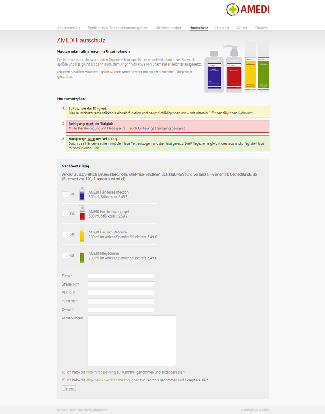The height and width of the screenshot is (414, 325).
Task: Go to the Arbeitssicherheit page
Action: tap(169, 28)
